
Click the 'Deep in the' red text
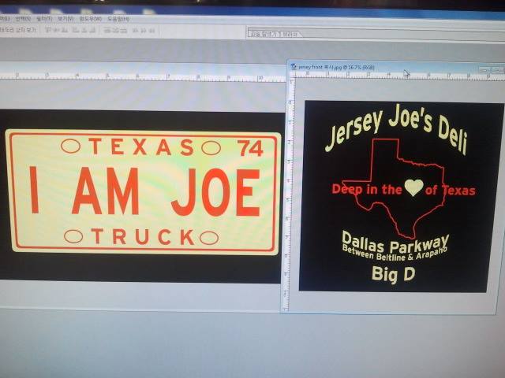click(367, 189)
